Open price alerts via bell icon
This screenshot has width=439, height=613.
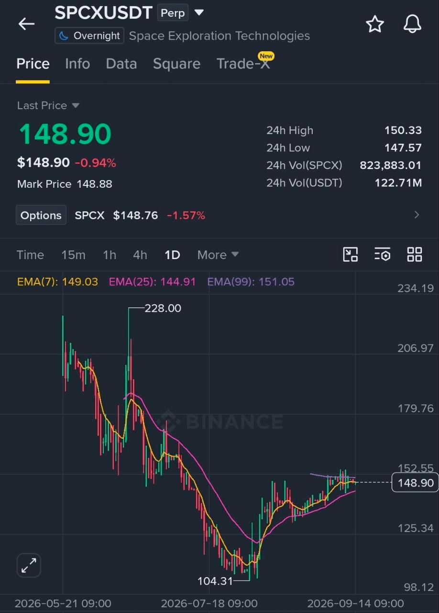click(x=412, y=24)
